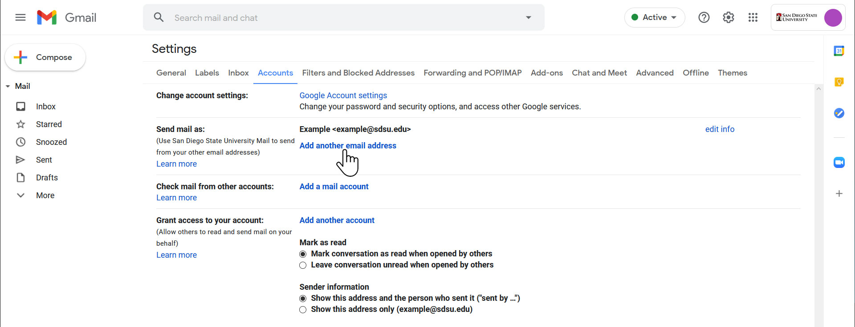Select Show this address and the person who sent it
Screen dimensions: 855x327
pyautogui.click(x=303, y=299)
